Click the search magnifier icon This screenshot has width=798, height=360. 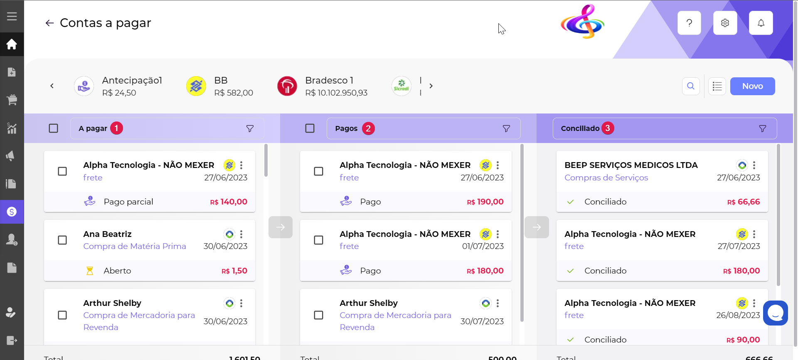pyautogui.click(x=691, y=86)
